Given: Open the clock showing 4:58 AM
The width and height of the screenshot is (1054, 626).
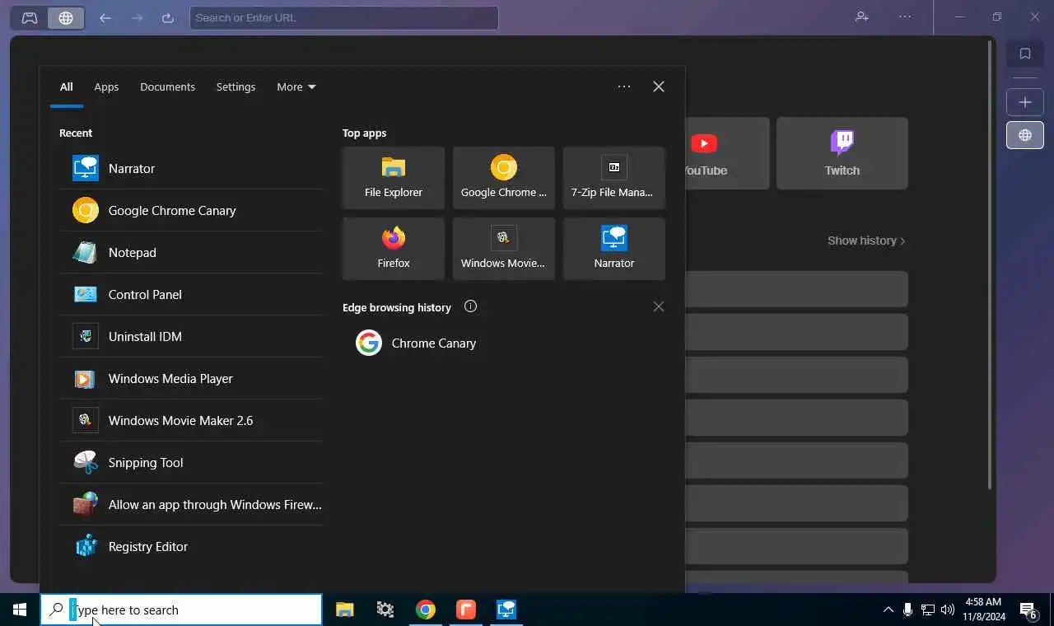Looking at the screenshot, I should point(983,610).
